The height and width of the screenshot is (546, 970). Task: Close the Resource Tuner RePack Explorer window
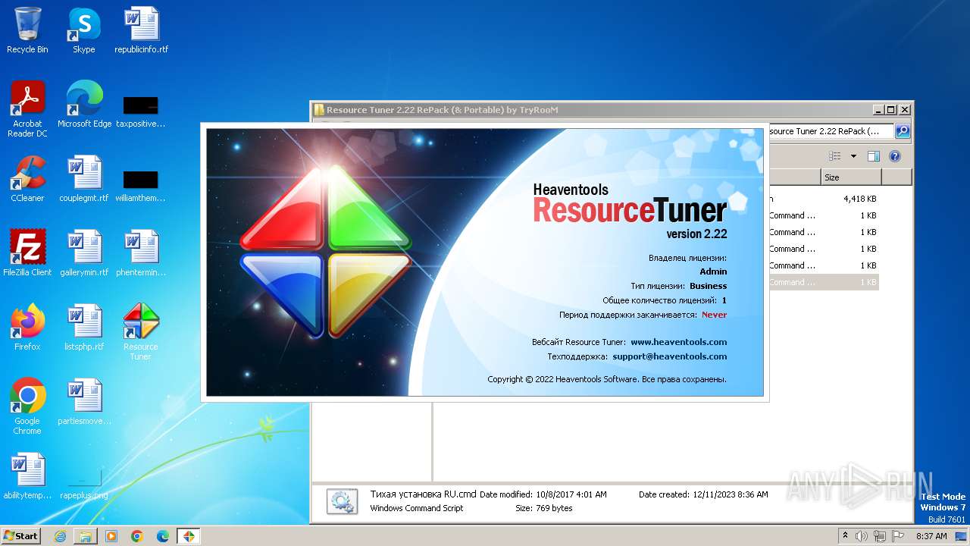click(905, 110)
